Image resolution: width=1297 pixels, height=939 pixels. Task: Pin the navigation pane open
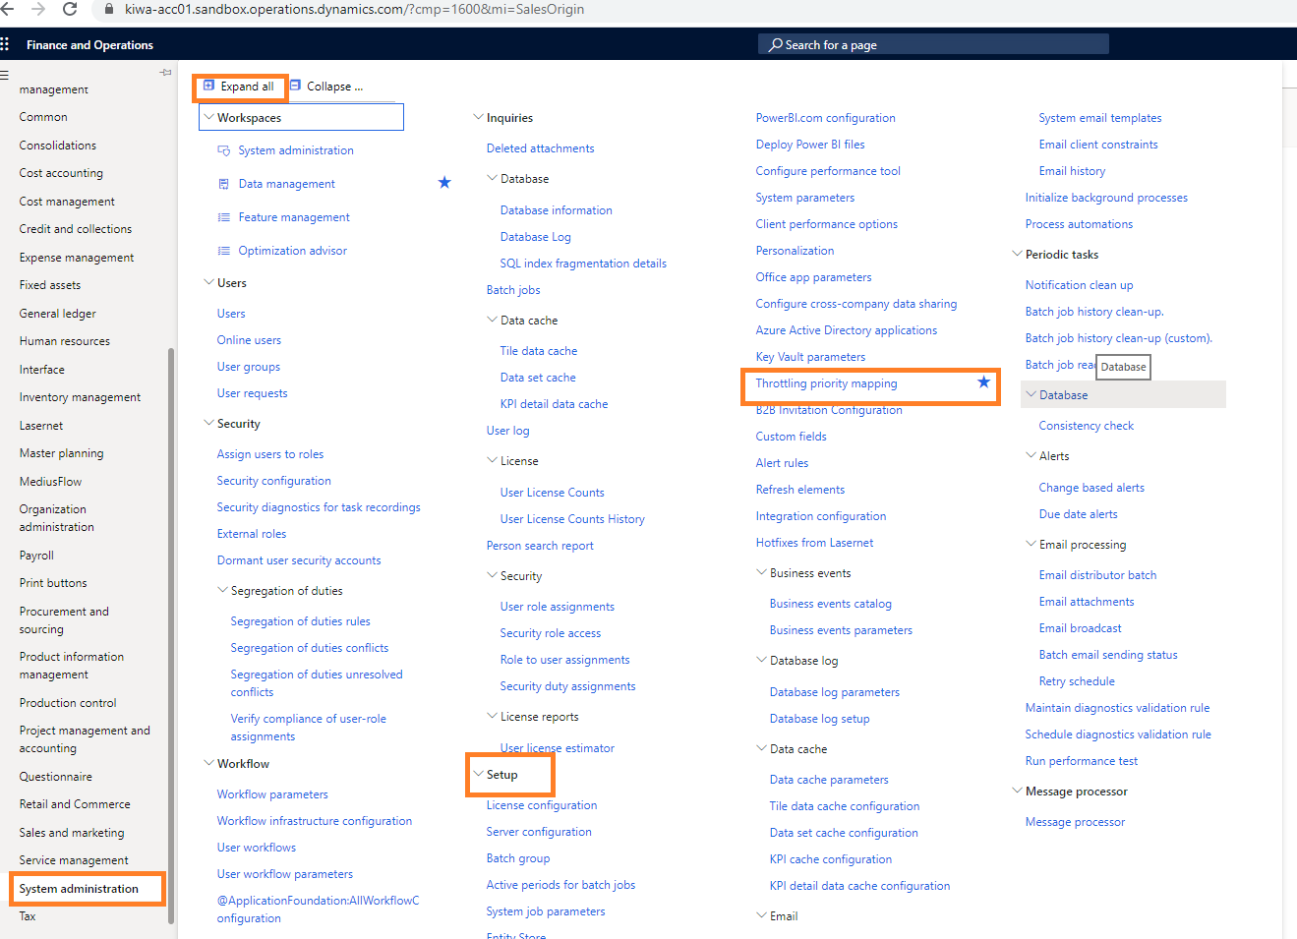[x=165, y=73]
